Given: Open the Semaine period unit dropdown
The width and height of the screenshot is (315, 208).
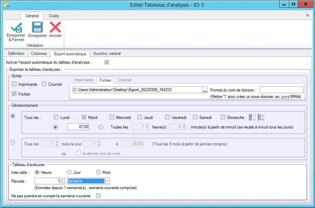Looking at the screenshot, I should pos(108,181).
